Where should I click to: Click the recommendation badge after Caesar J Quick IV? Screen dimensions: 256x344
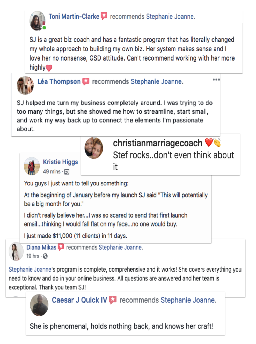point(113,300)
